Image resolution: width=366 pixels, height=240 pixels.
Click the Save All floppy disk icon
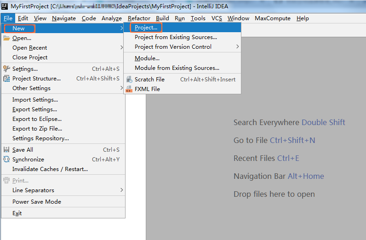pyautogui.click(x=6, y=150)
